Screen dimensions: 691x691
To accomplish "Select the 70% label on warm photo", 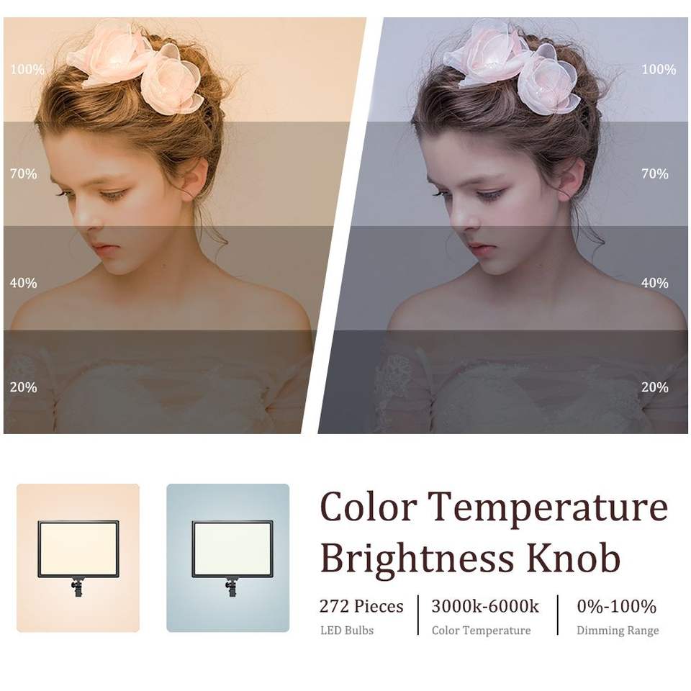I will (x=23, y=173).
